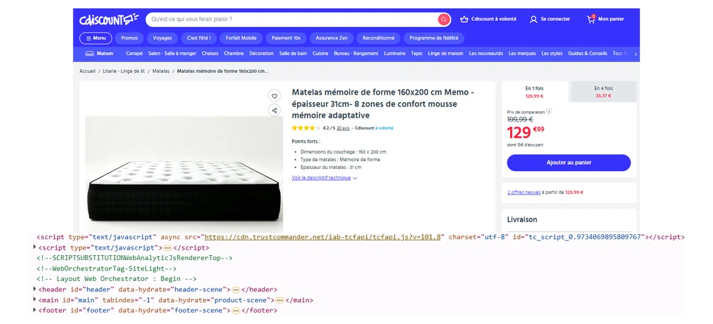
Task: Open the Luminaire category
Action: (x=395, y=54)
